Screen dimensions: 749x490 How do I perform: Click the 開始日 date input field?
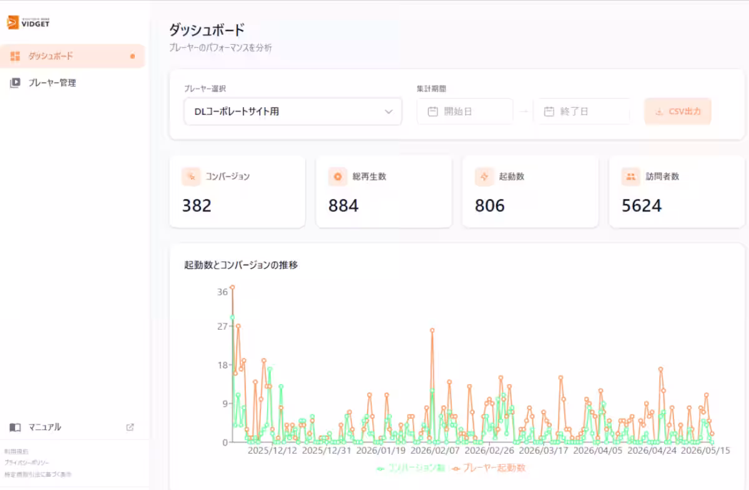click(x=465, y=112)
